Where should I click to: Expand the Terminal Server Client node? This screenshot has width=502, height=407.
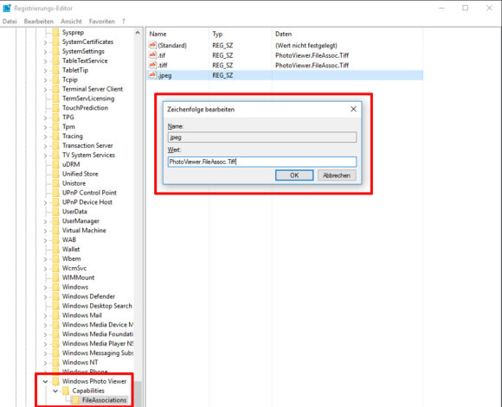45,90
